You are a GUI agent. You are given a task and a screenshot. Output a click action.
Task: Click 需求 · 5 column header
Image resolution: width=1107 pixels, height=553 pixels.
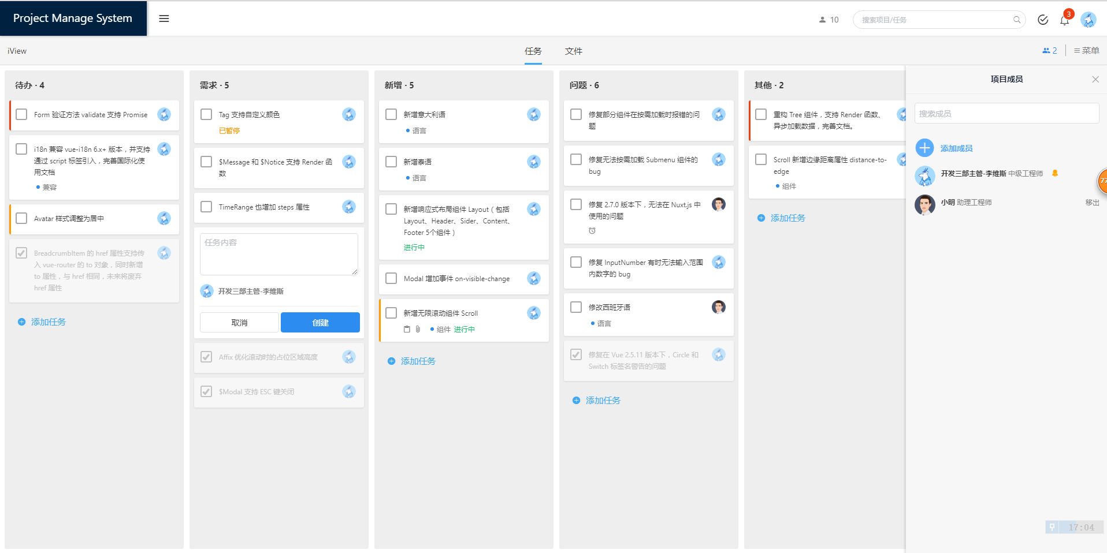coord(214,85)
